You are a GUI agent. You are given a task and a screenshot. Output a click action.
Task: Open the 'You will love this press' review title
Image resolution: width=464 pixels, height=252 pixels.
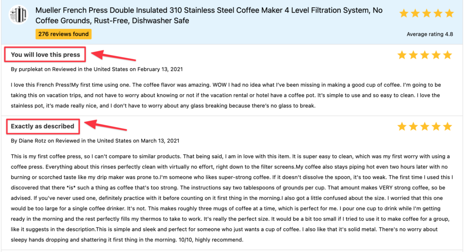coord(45,55)
